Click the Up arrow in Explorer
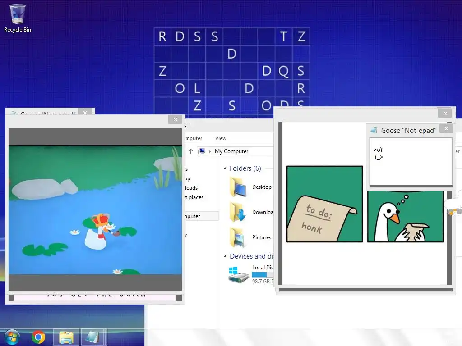 pyautogui.click(x=191, y=151)
